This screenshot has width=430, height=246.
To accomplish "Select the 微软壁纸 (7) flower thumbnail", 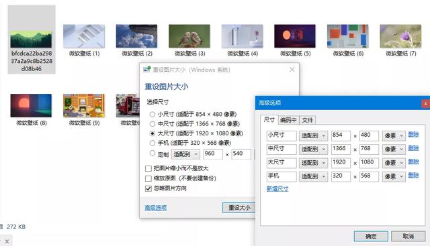I will (x=400, y=36).
